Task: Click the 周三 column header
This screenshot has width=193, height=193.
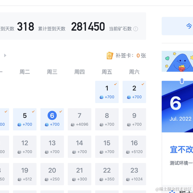Action: point(52,72)
